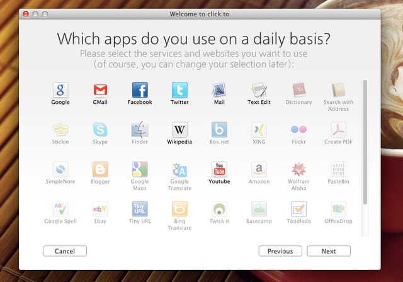The image size is (403, 282).
Task: Select the Toodledo checkbox icon
Action: click(298, 209)
